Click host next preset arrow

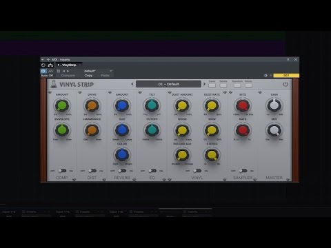click(x=68, y=71)
